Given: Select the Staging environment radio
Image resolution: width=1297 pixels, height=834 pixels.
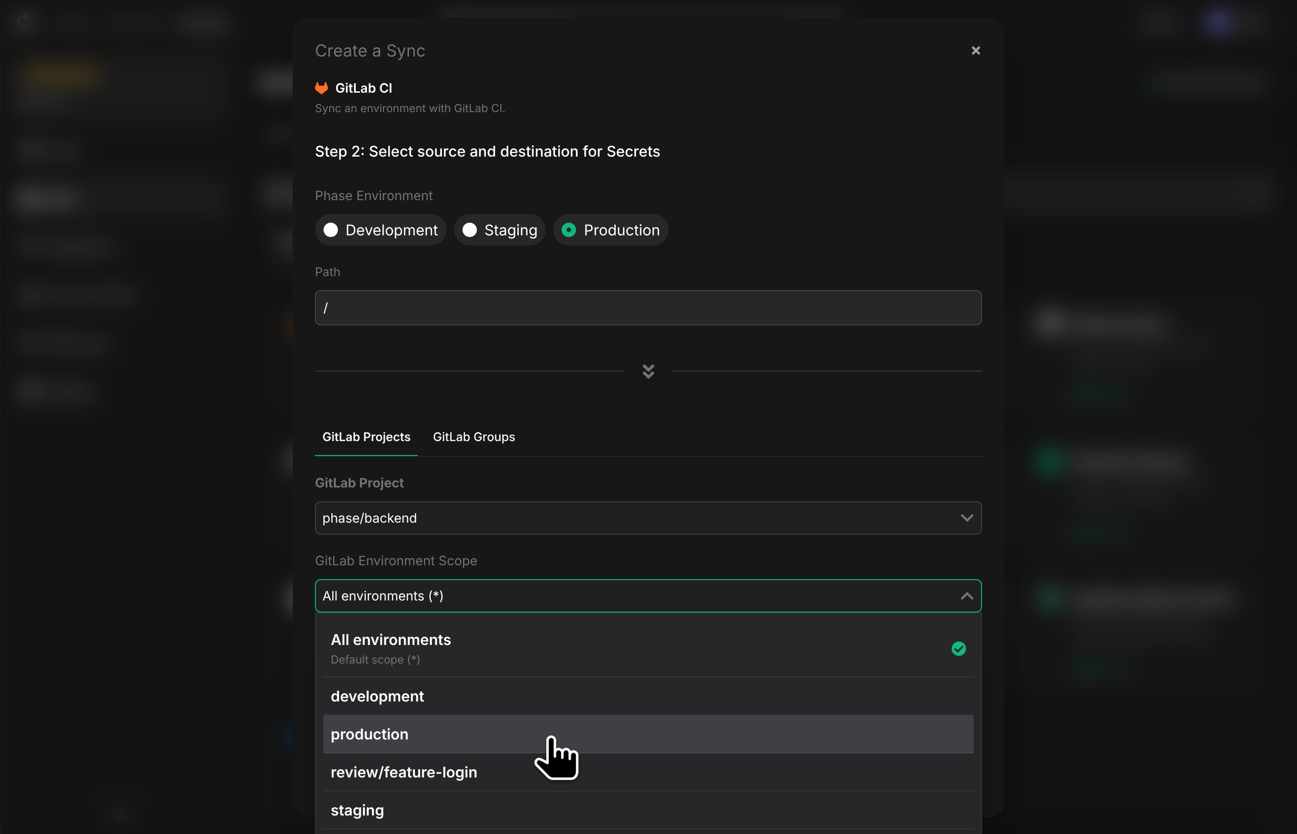Looking at the screenshot, I should click(500, 230).
